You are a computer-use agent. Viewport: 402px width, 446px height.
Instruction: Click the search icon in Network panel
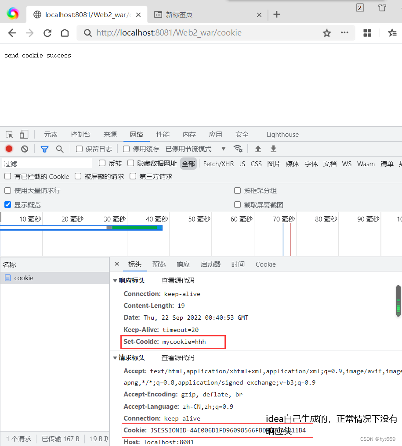[60, 149]
